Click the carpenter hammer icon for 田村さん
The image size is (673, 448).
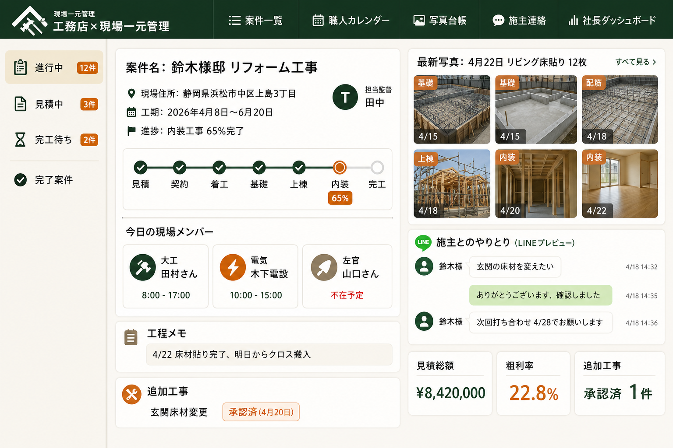click(x=143, y=267)
